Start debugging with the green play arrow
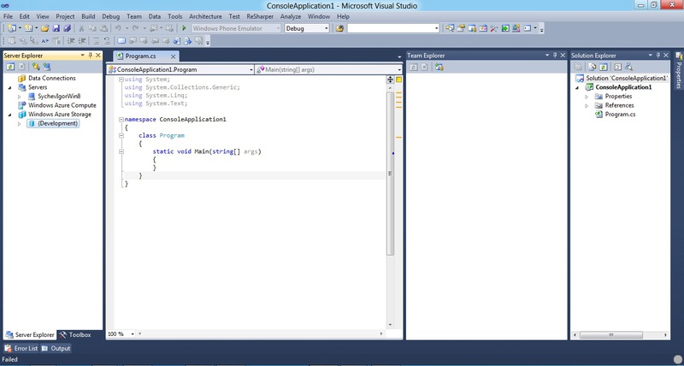Screen dimensions: 684x366 coord(184,28)
